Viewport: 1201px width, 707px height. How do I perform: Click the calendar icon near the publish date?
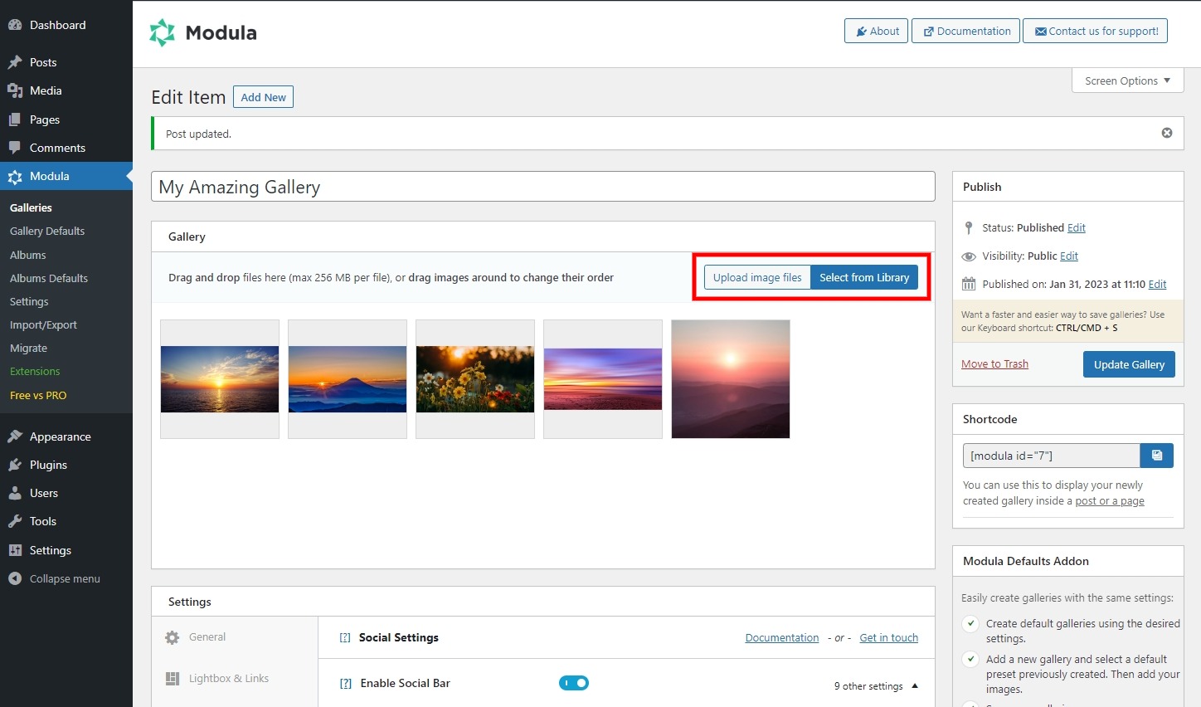(968, 283)
